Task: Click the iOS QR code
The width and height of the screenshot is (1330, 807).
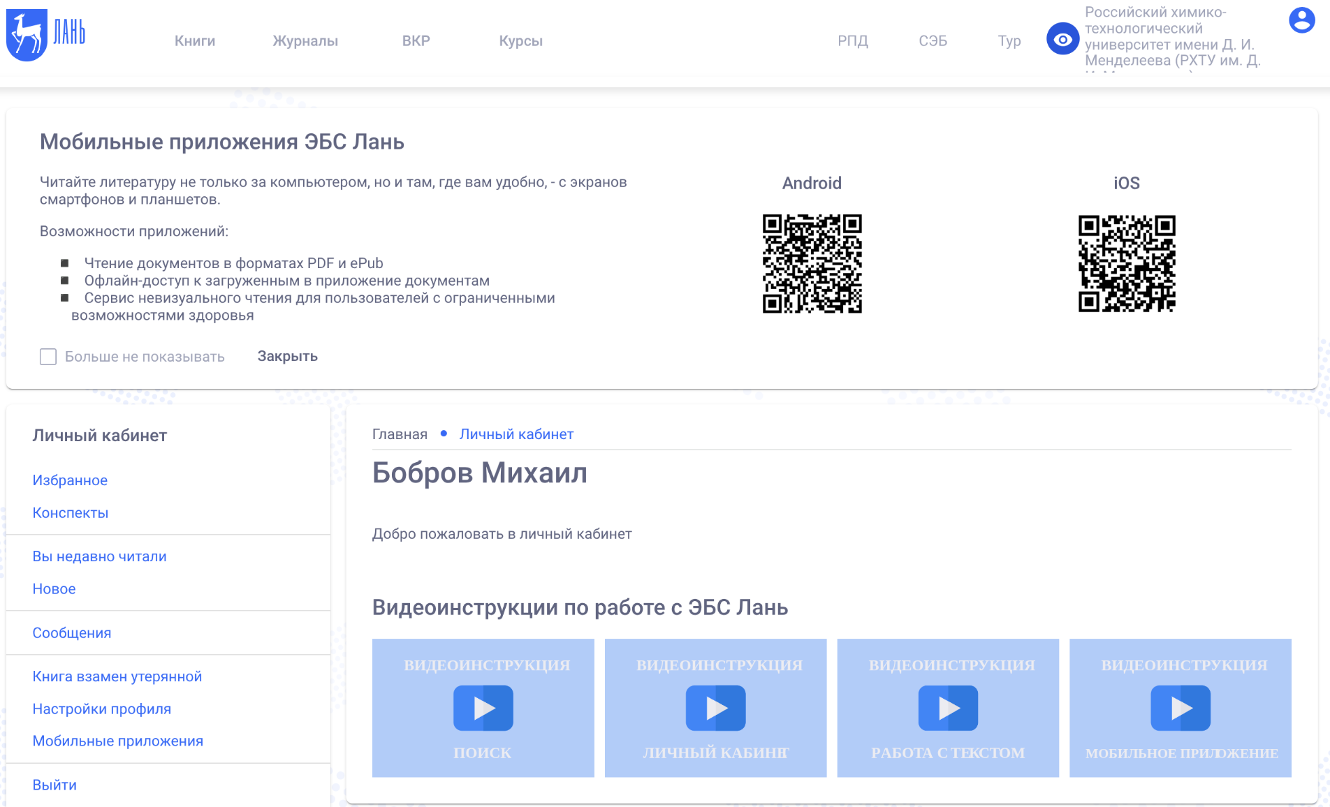Action: [1126, 264]
